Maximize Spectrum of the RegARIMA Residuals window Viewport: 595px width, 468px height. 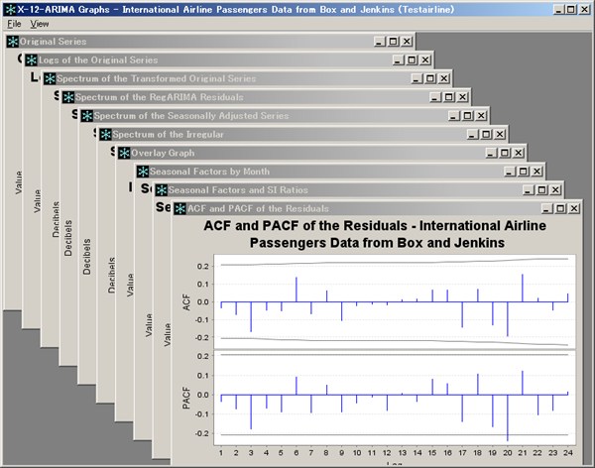pos(449,97)
